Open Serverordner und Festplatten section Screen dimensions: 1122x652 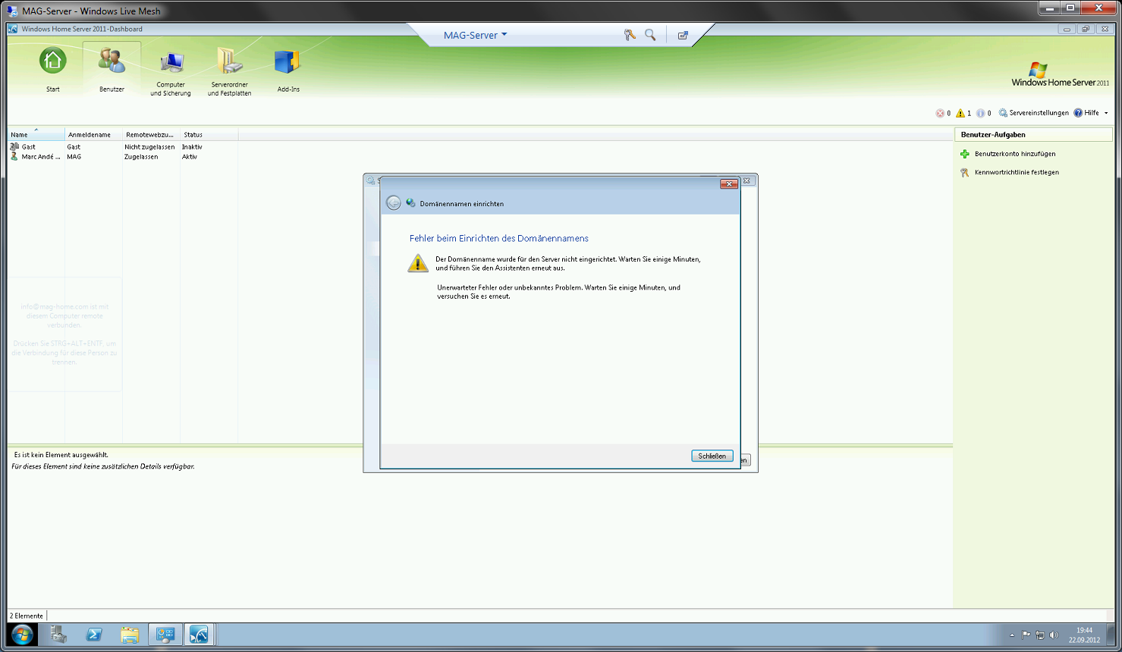(229, 72)
